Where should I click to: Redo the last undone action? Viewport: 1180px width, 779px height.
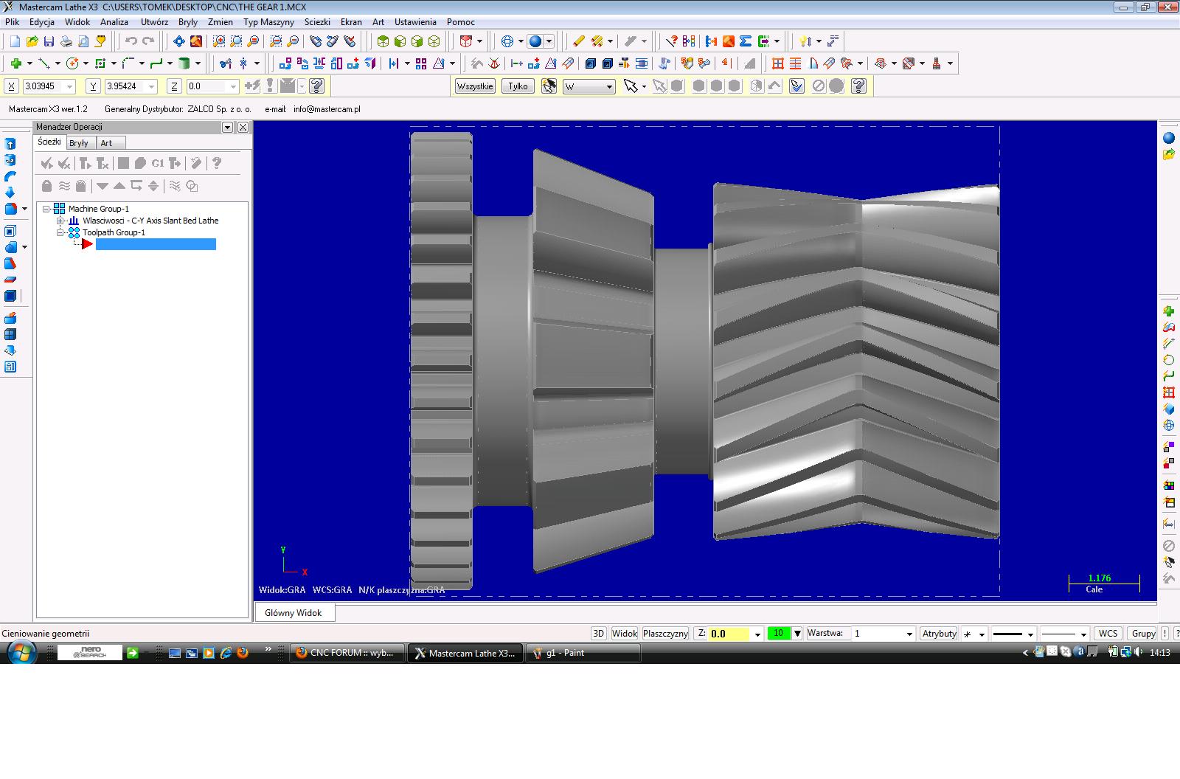[x=148, y=41]
